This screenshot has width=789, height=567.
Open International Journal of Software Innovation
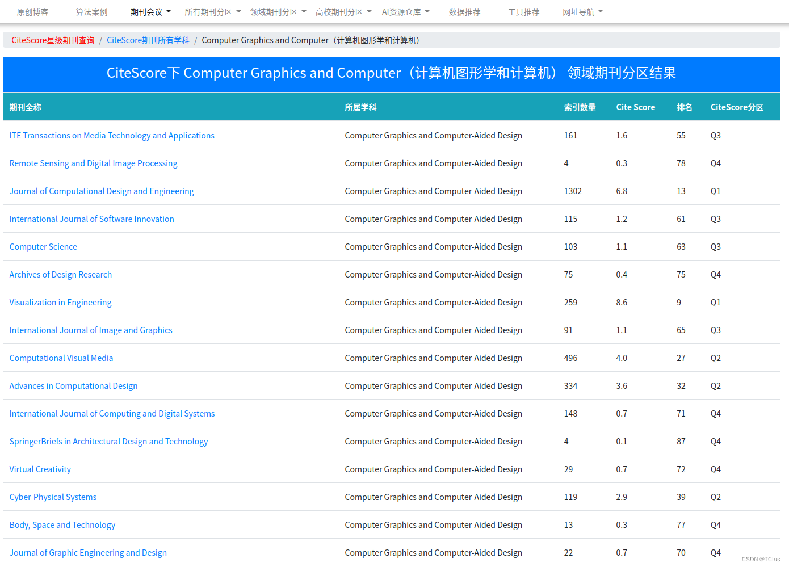(x=91, y=219)
